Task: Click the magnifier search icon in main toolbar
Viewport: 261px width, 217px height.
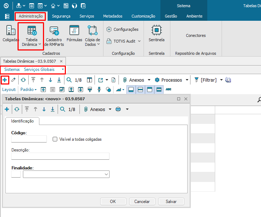Action: (x=69, y=80)
